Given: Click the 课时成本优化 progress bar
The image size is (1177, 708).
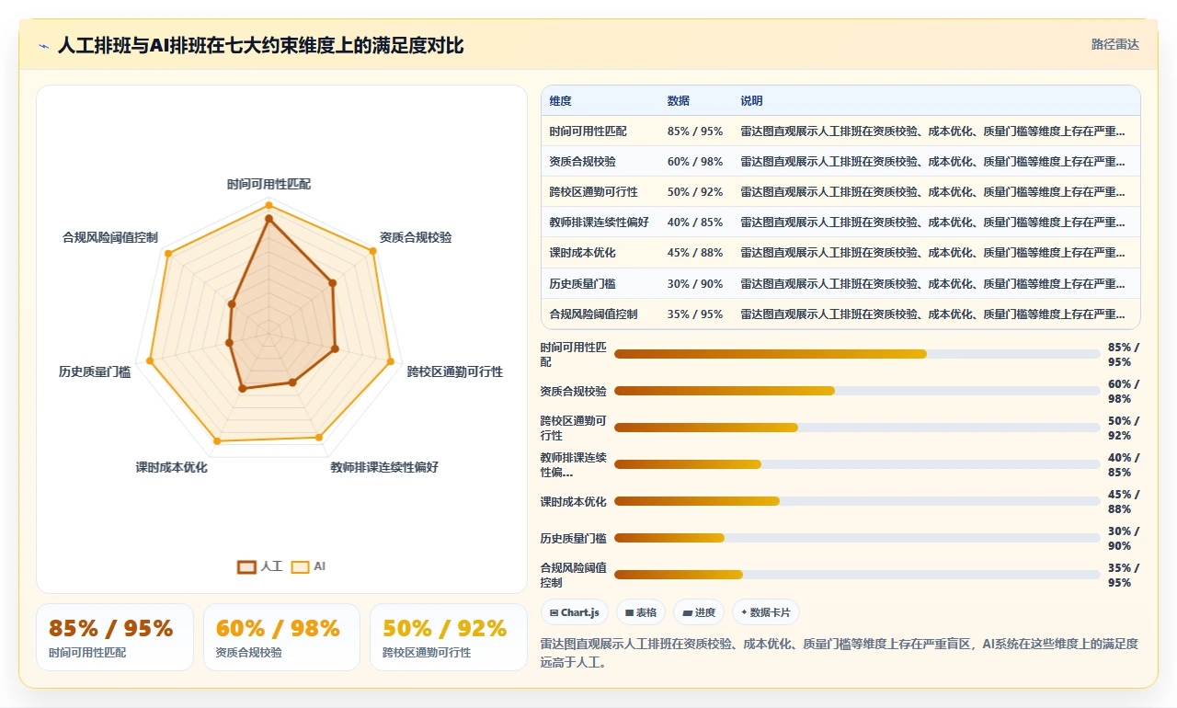Looking at the screenshot, I should click(x=857, y=501).
